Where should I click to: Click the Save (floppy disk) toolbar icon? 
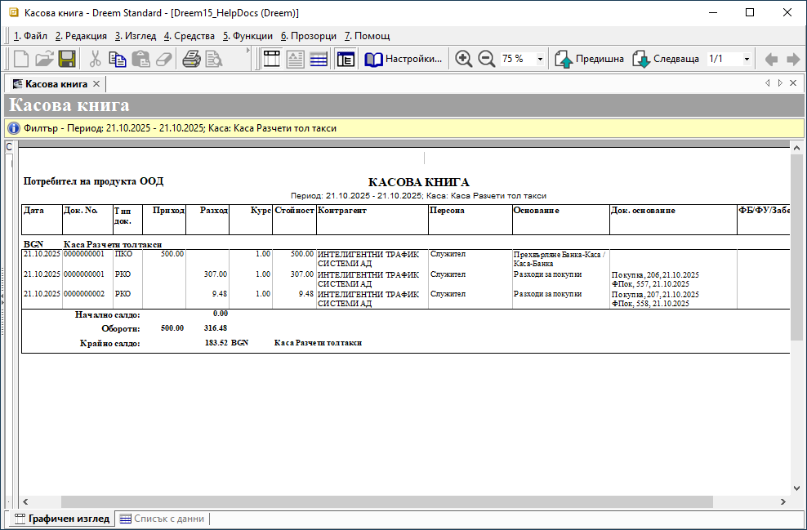(66, 59)
